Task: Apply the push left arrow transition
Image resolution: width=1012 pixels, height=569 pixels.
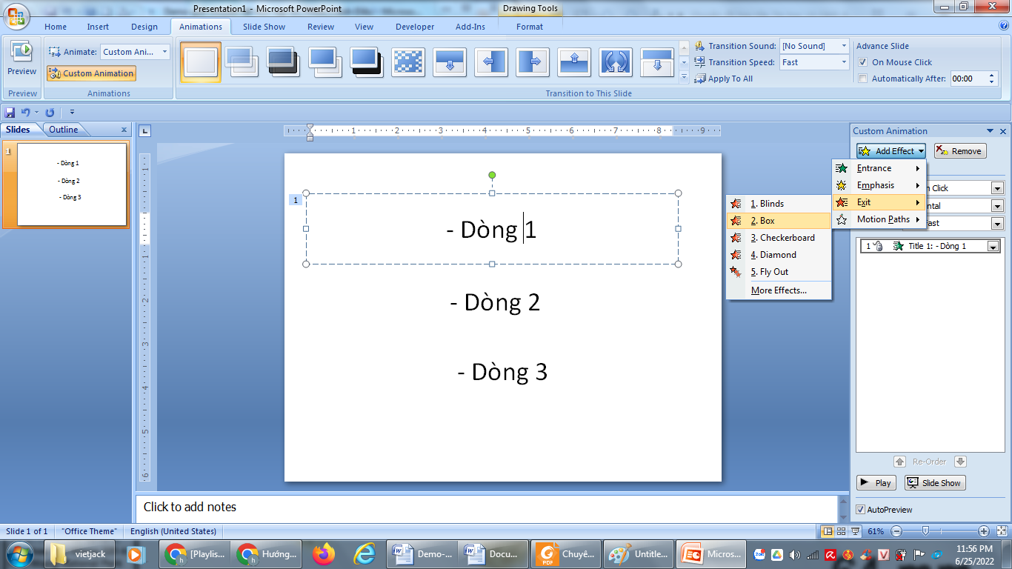Action: pos(491,61)
